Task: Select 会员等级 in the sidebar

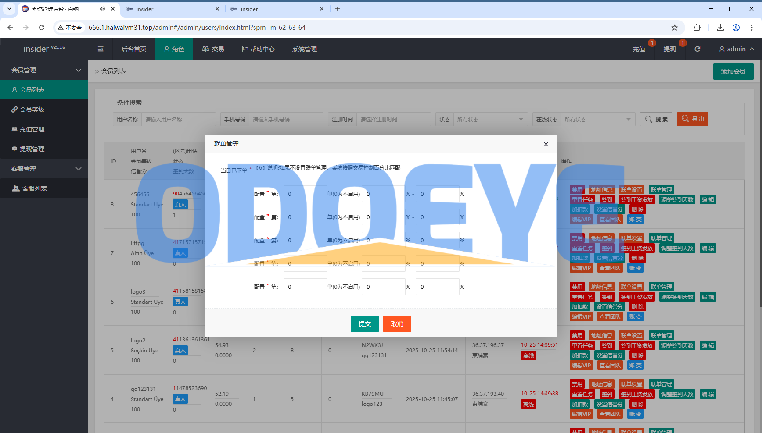Action: (32, 110)
